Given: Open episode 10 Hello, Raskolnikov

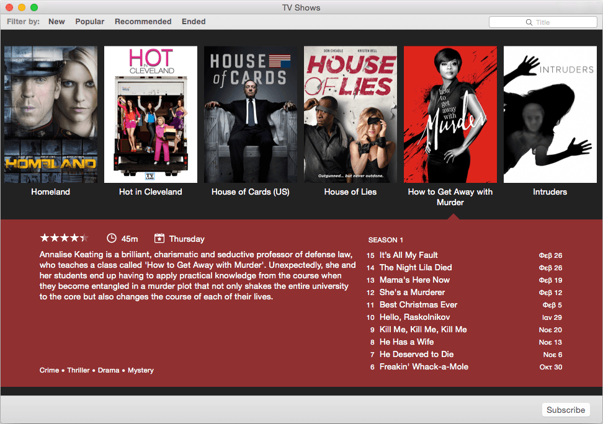Looking at the screenshot, I should (x=464, y=317).
